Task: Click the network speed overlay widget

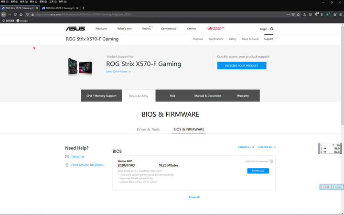Action: [331, 187]
